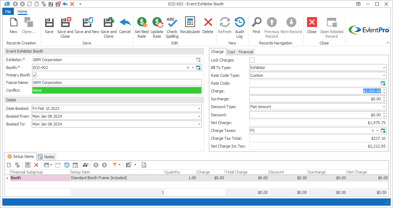393x208 pixels.
Task: Open the Booked From date dropdown
Action: [x=199, y=116]
